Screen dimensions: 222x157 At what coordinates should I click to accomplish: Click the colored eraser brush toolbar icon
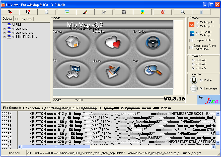point(85,12)
